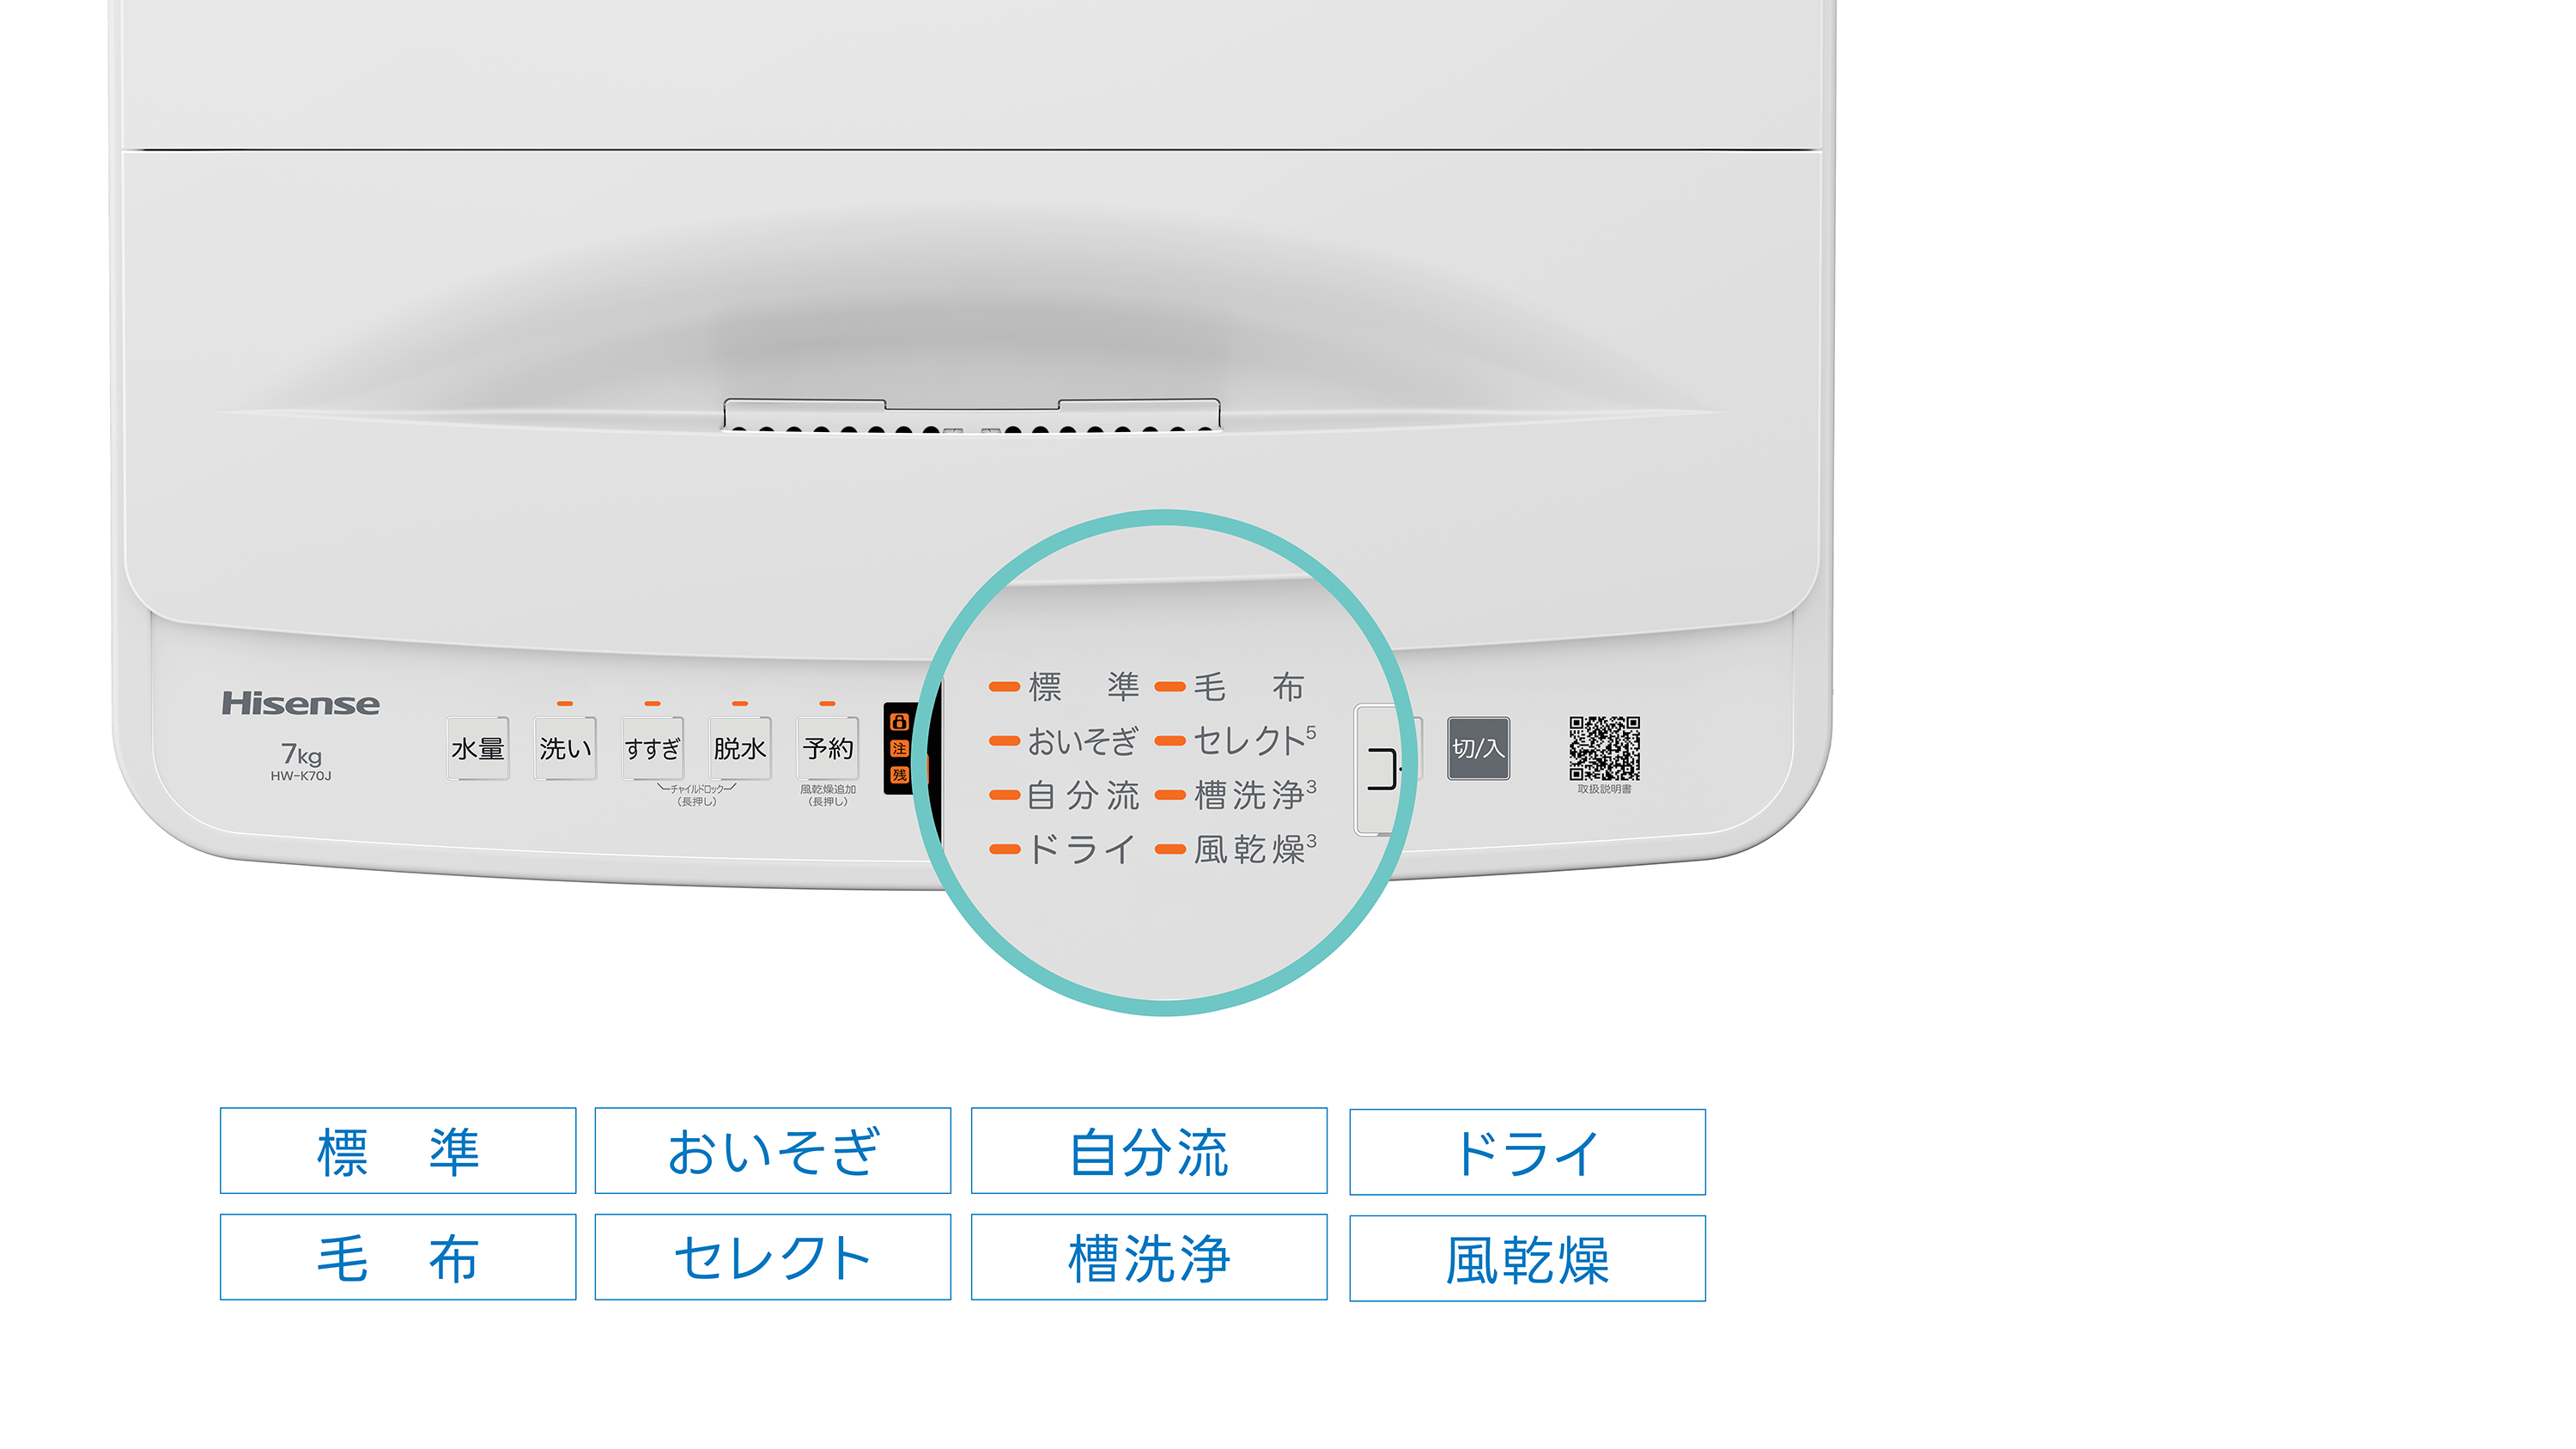The width and height of the screenshot is (2576, 1449).
Task: Click the 予約 timer button
Action: [x=827, y=748]
